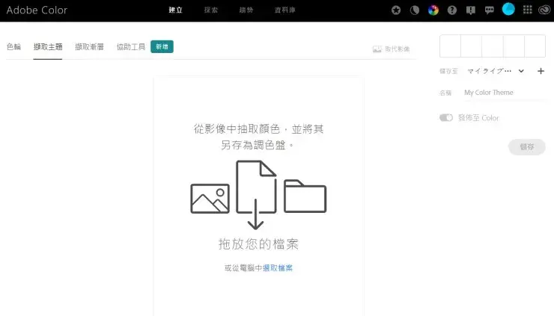Image resolution: width=554 pixels, height=316 pixels.
Task: Open the Creative Cloud icon
Action: coord(544,10)
